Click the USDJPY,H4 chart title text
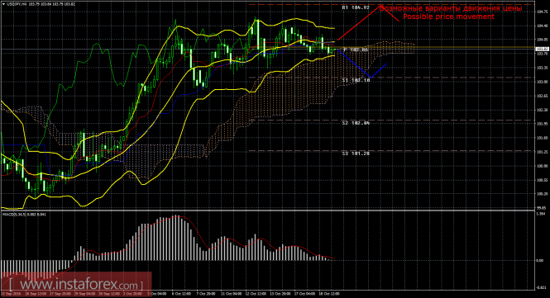This screenshot has width=550, height=298. click(17, 4)
